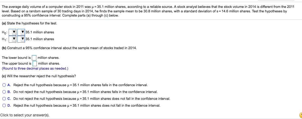The image size is (302, 119).
Task: Click the '(c) Will the researcher reject' question
Action: pyautogui.click(x=39, y=76)
